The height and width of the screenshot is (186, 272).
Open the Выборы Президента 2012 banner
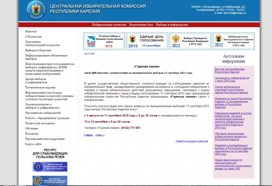190,41
